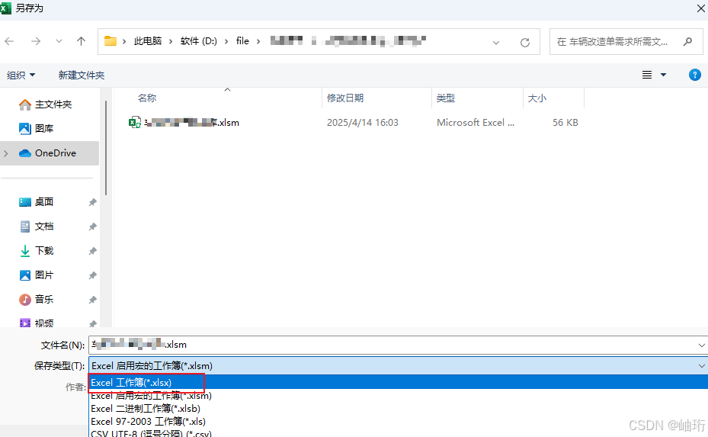708x437 pixels.
Task: Refresh the current folder view
Action: [524, 43]
